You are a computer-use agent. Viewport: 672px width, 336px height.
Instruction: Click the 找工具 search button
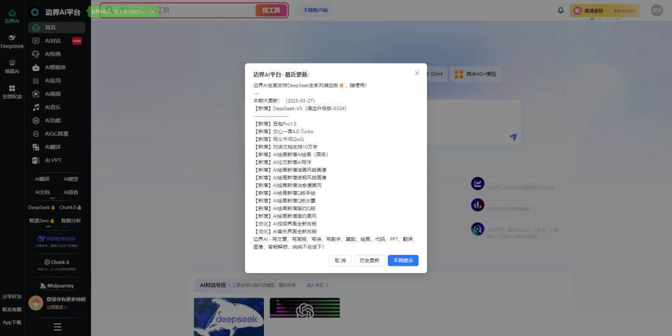tap(271, 10)
